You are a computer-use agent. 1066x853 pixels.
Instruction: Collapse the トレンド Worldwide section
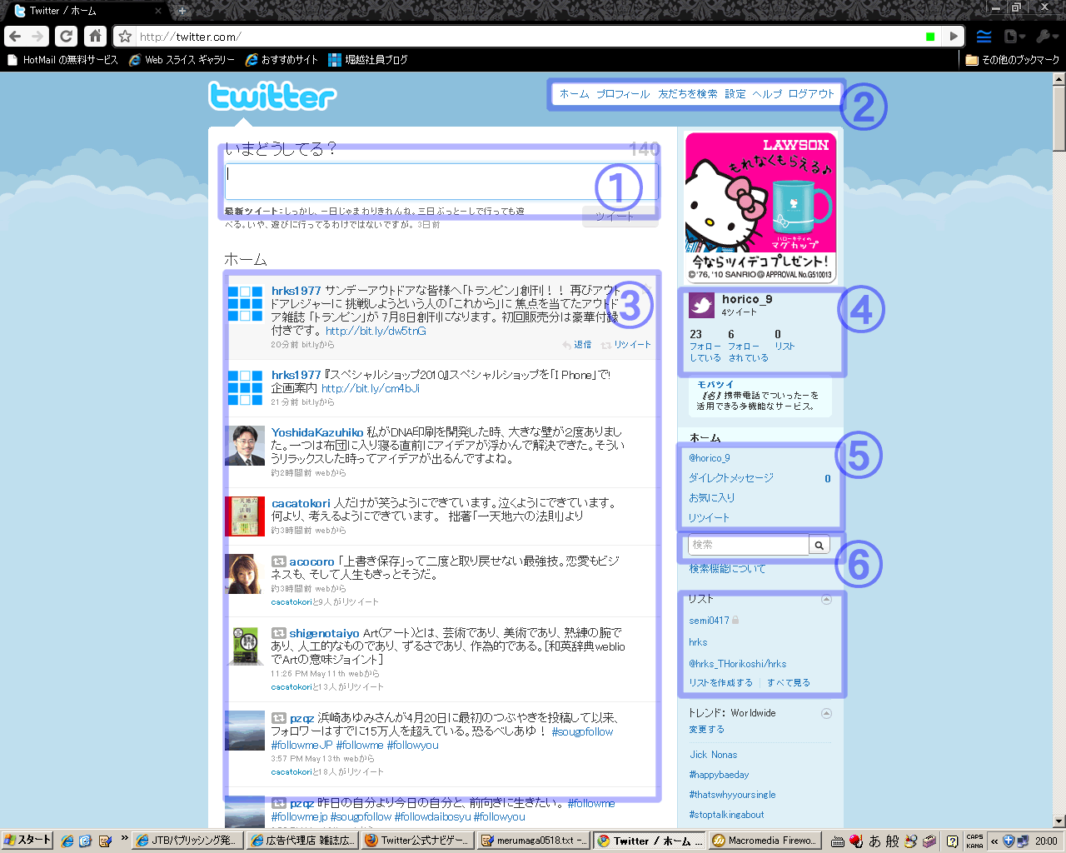coord(826,713)
